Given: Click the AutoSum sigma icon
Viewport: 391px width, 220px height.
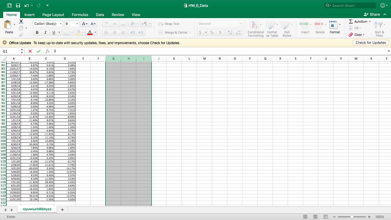Looking at the screenshot, I should [351, 21].
